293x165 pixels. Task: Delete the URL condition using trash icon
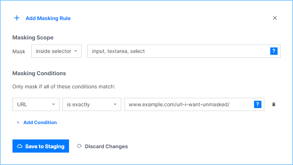274,104
